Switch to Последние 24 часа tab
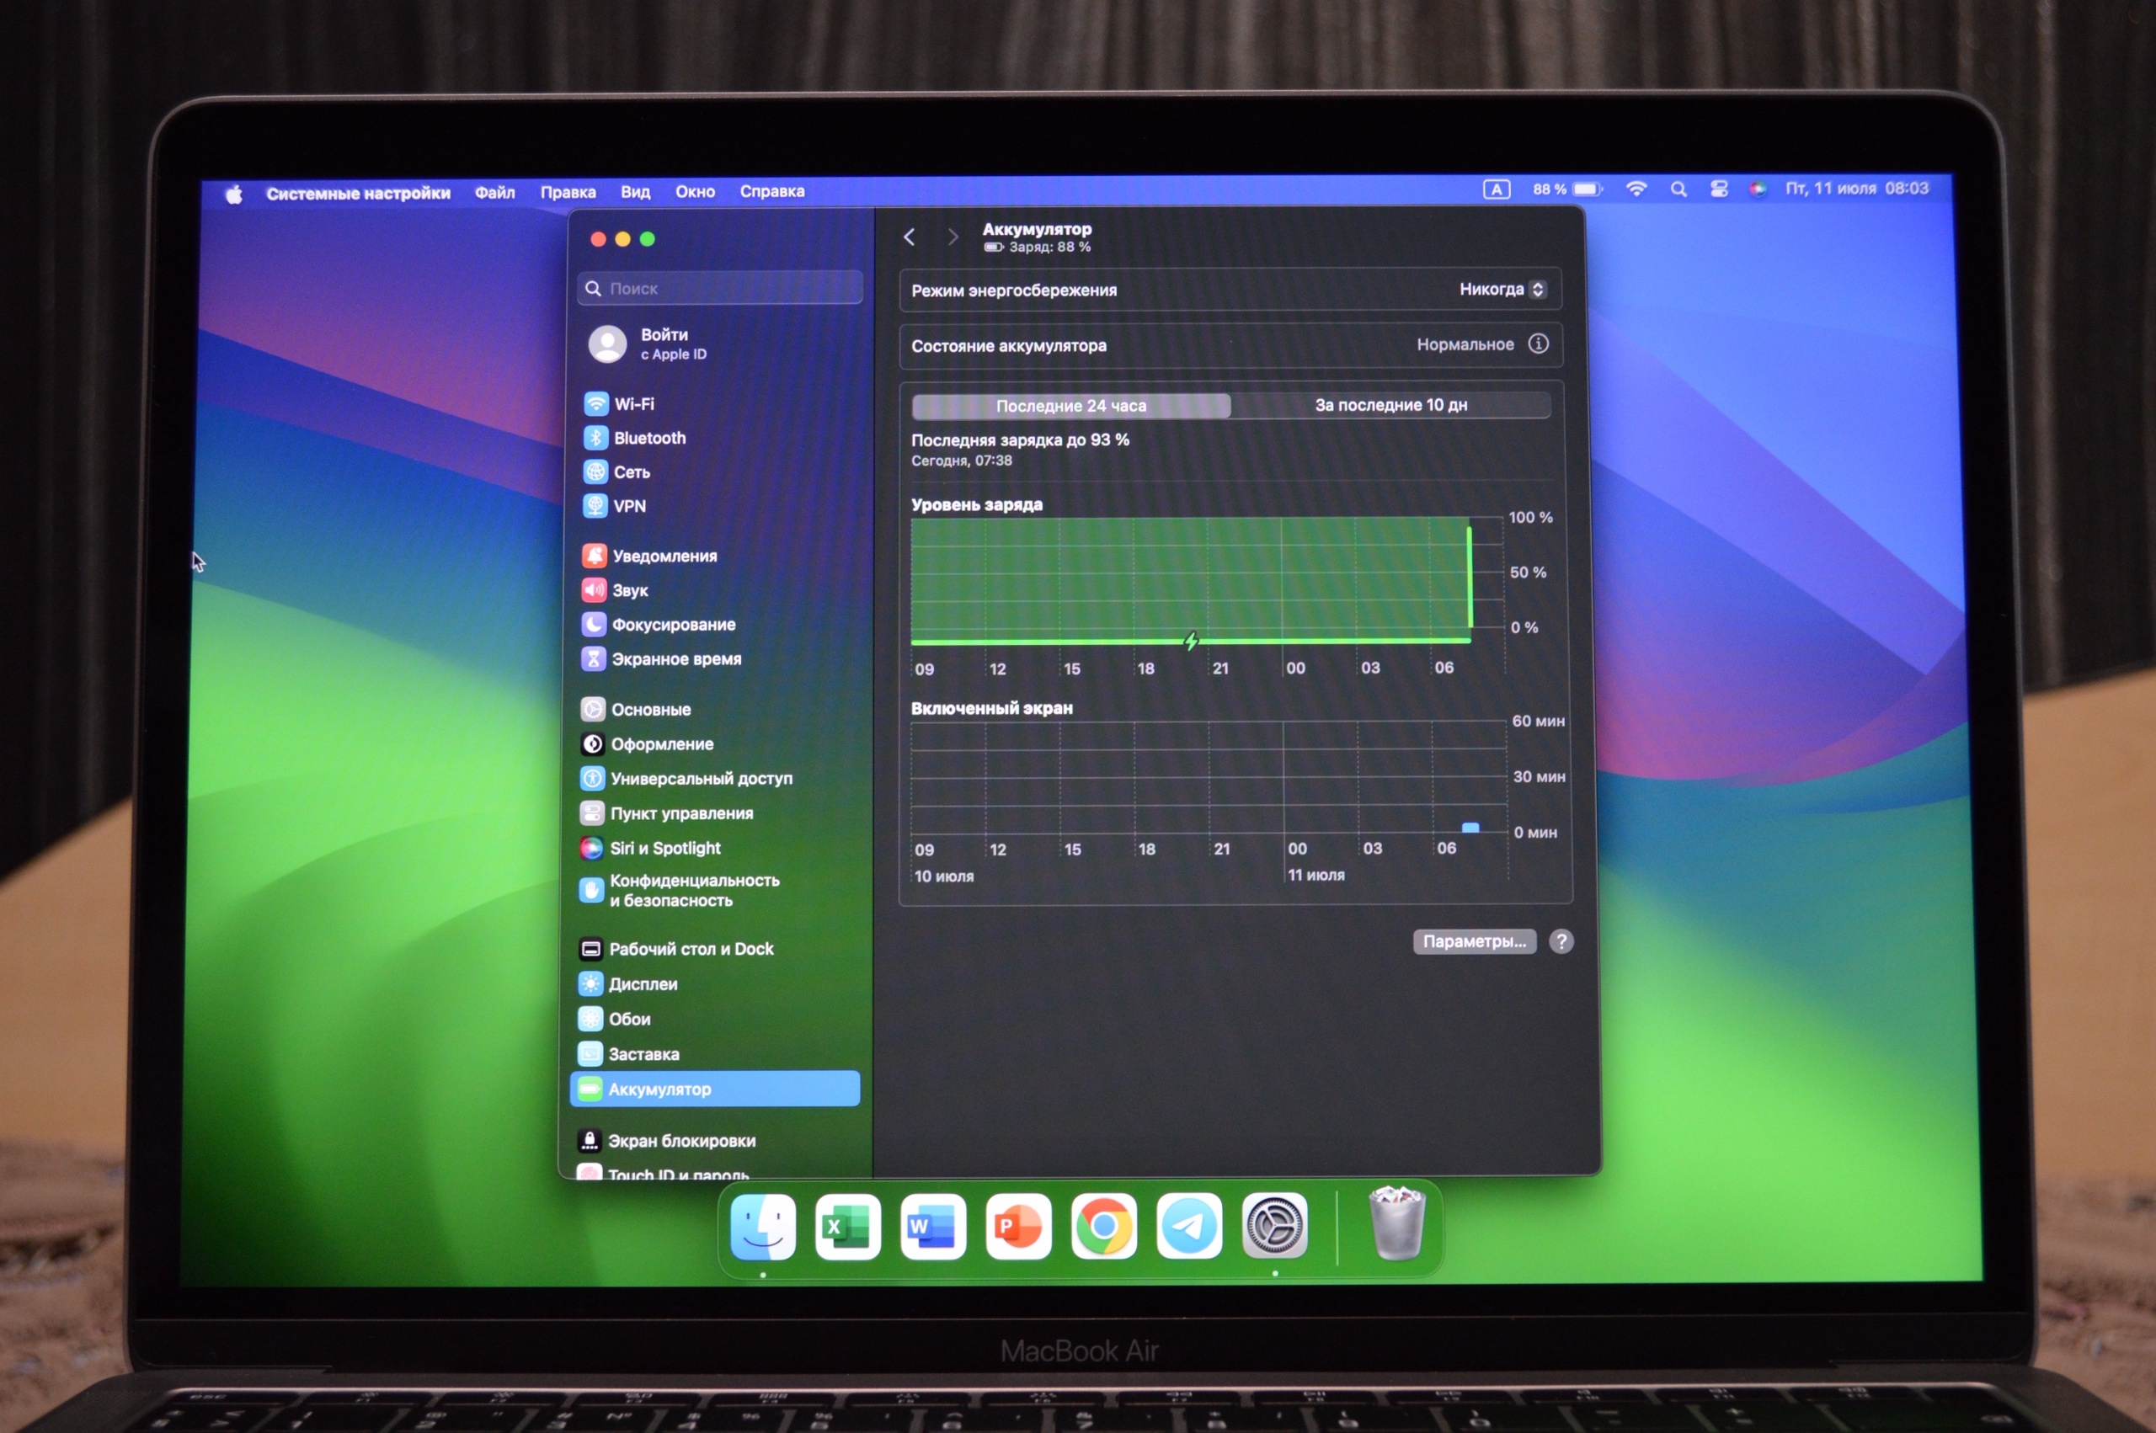 click(1071, 406)
